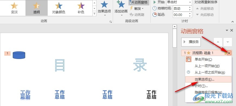Screen dimensions: 236x106
Task: Select the blue disk flowchart shape
Action: click(x=19, y=55)
